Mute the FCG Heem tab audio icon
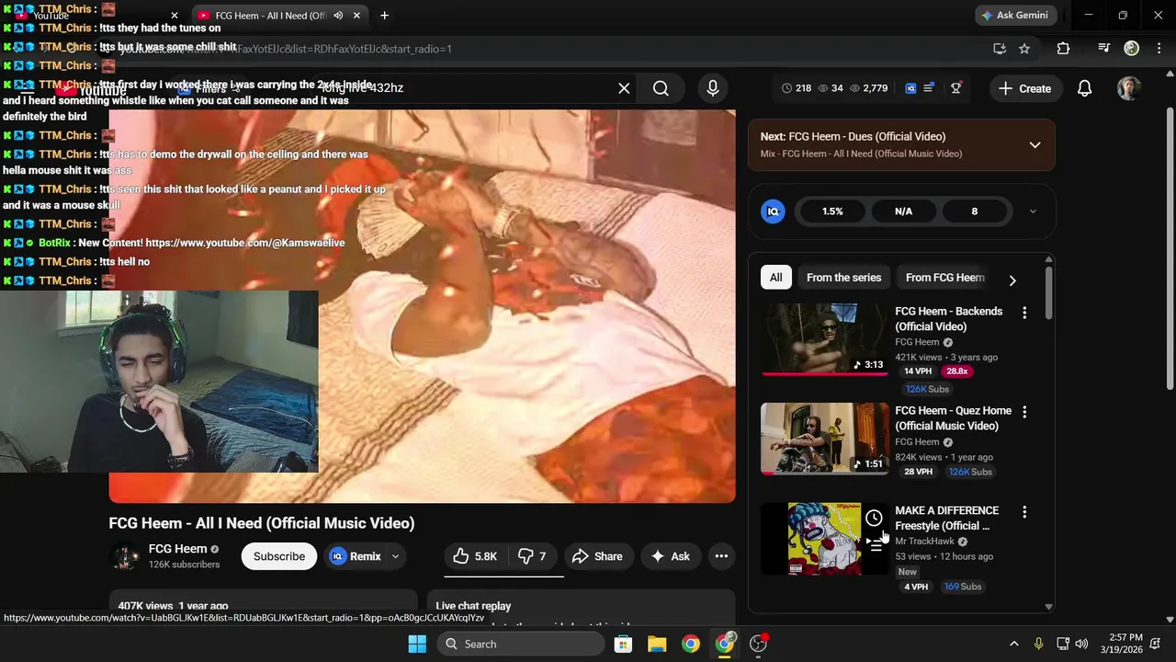 338,16
